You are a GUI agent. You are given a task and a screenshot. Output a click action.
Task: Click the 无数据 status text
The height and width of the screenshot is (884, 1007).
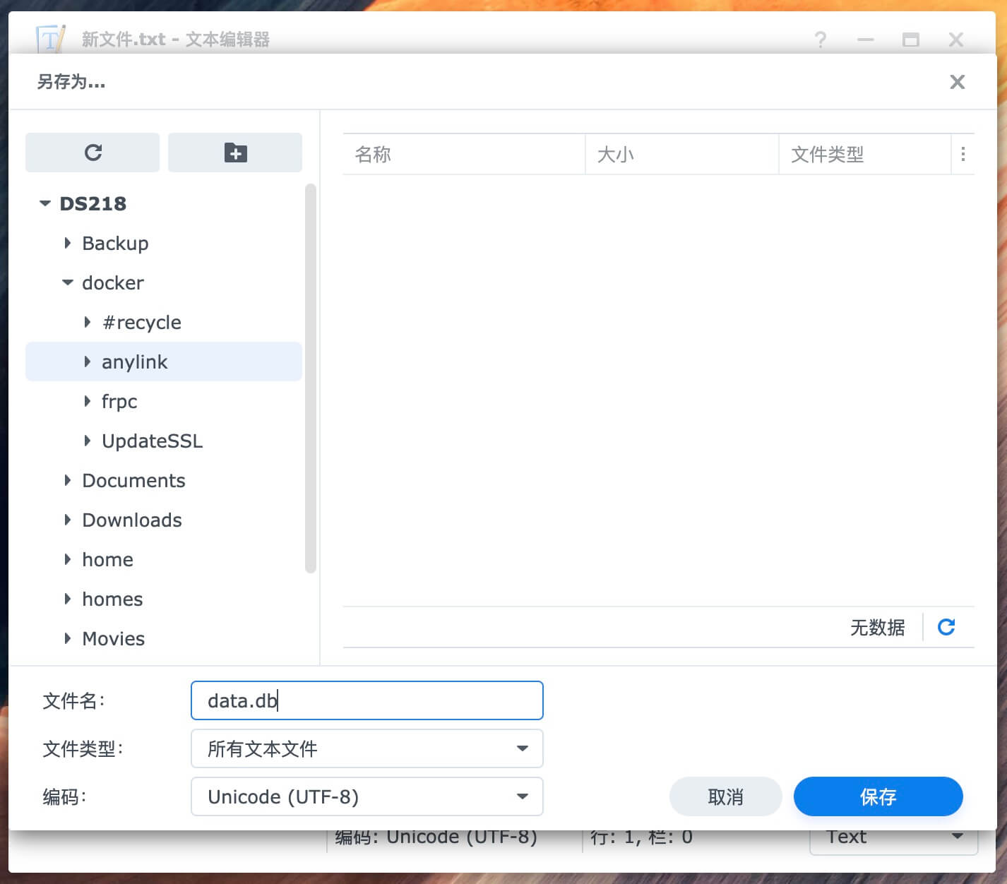point(878,627)
